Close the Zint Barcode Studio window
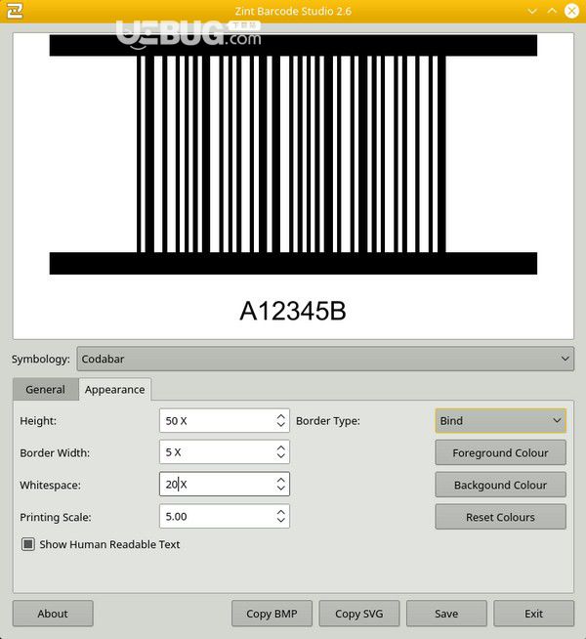The width and height of the screenshot is (586, 639). point(571,11)
